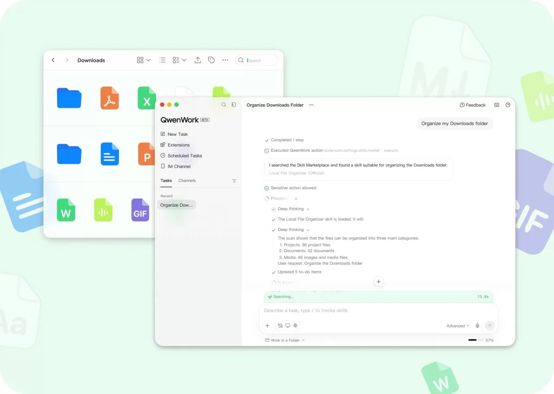
Task: Select the green audio file in Downloads
Action: coord(103,210)
